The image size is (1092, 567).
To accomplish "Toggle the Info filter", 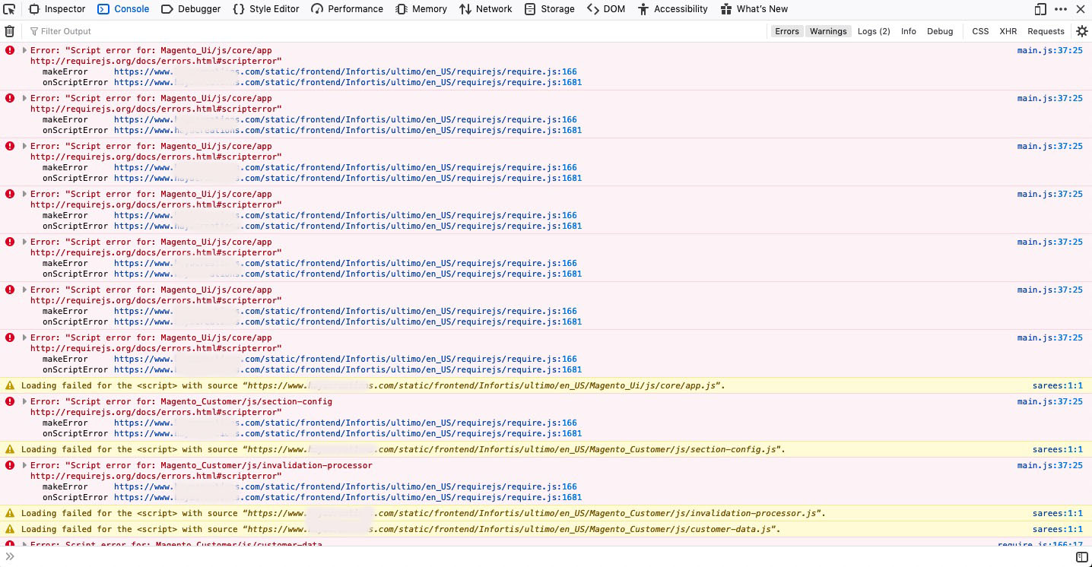I will tap(909, 31).
